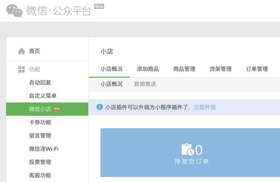Image resolution: width=280 pixels, height=182 pixels.
Task: Click the home house icon
Action: tap(21, 51)
